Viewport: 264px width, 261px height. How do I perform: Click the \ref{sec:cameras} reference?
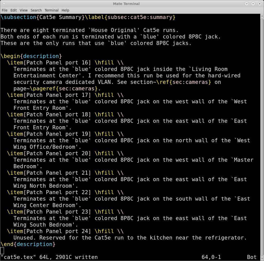183,82
